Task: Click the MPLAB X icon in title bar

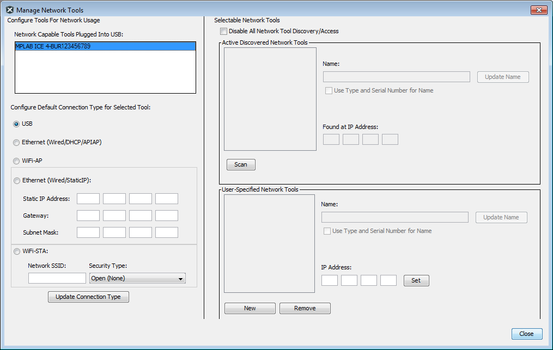Action: pyautogui.click(x=9, y=10)
